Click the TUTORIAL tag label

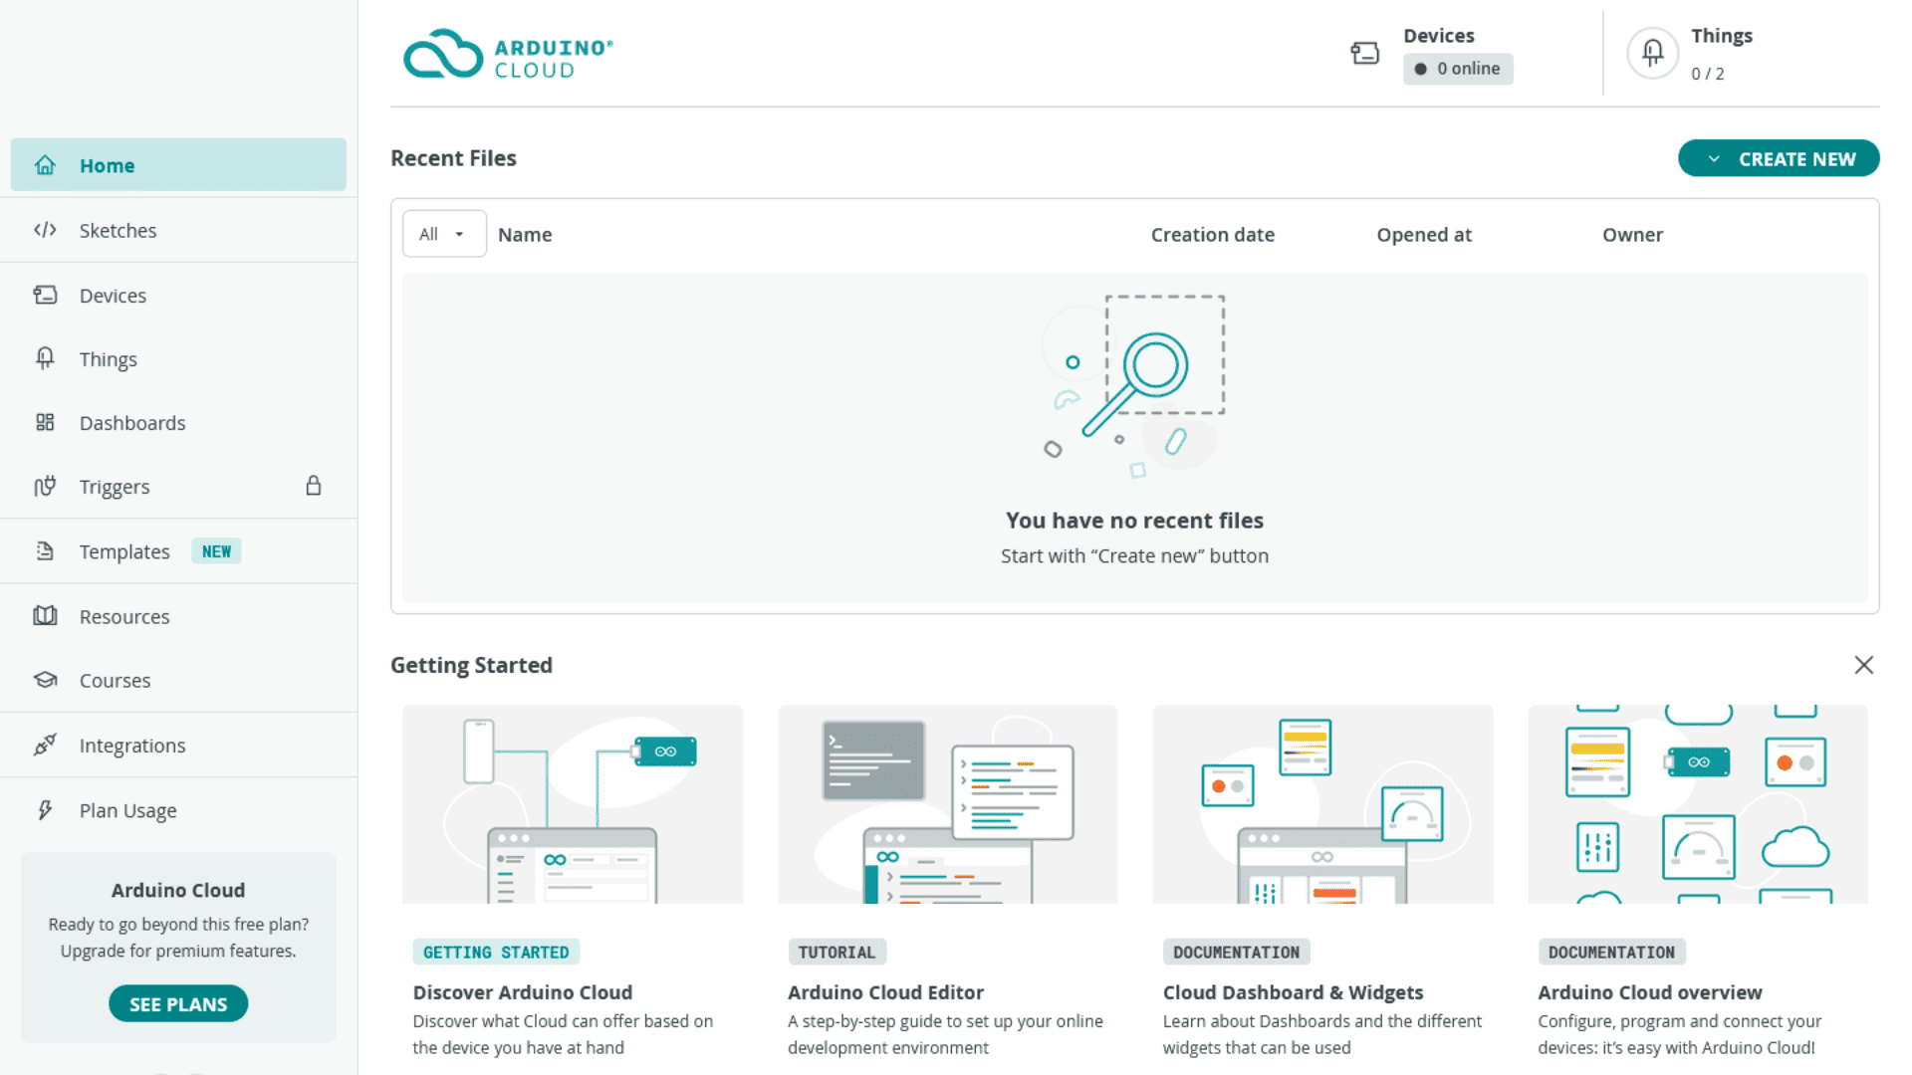[x=836, y=953]
